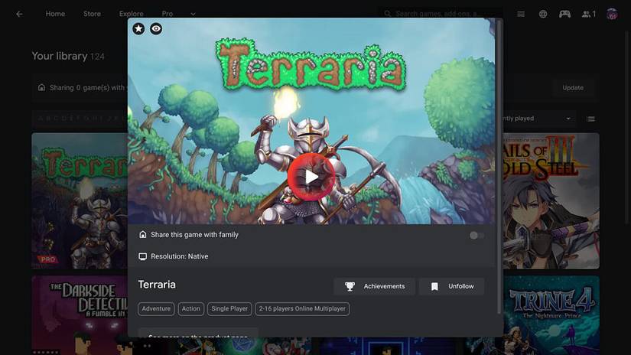Viewport: 631px width, 355px height.
Task: Select the Single Player tag
Action: pos(229,309)
